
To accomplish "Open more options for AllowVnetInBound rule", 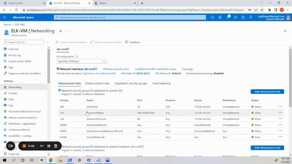I will pos(281,125).
